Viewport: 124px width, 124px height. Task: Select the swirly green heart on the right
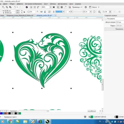click(91, 59)
